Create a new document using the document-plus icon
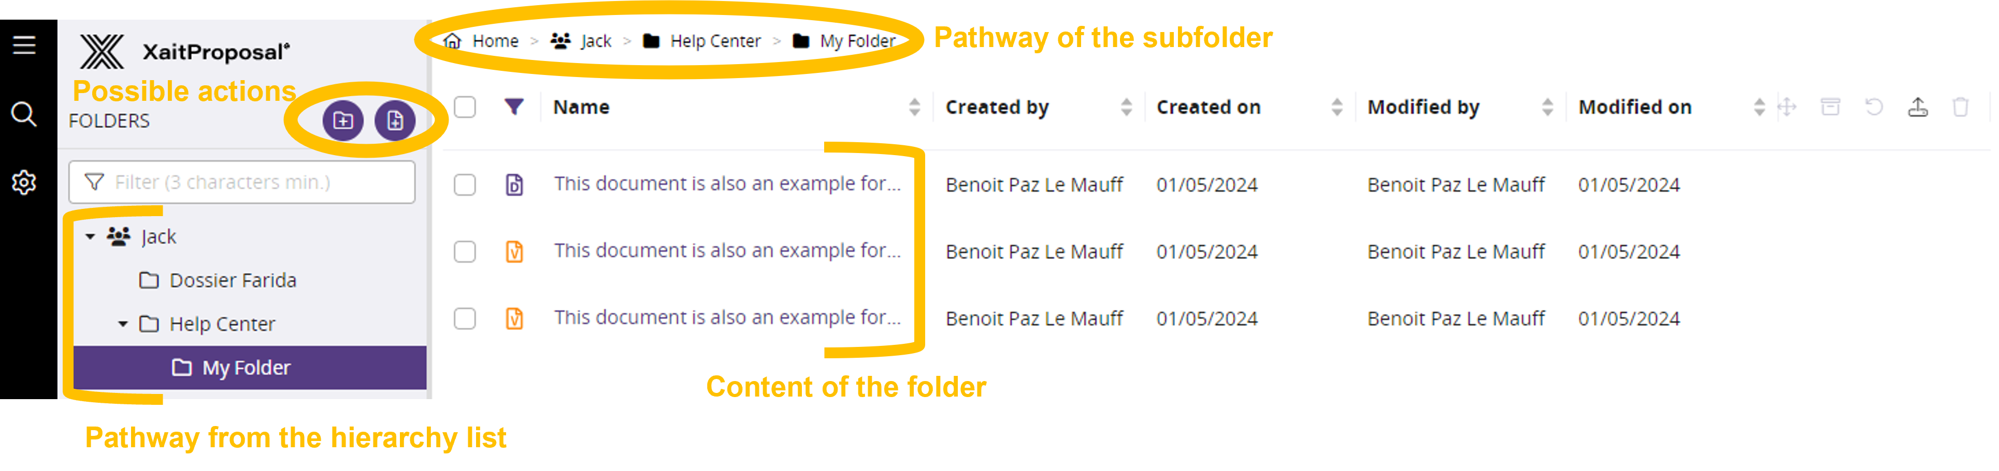Screen dimensions: 1999x471 pos(396,121)
